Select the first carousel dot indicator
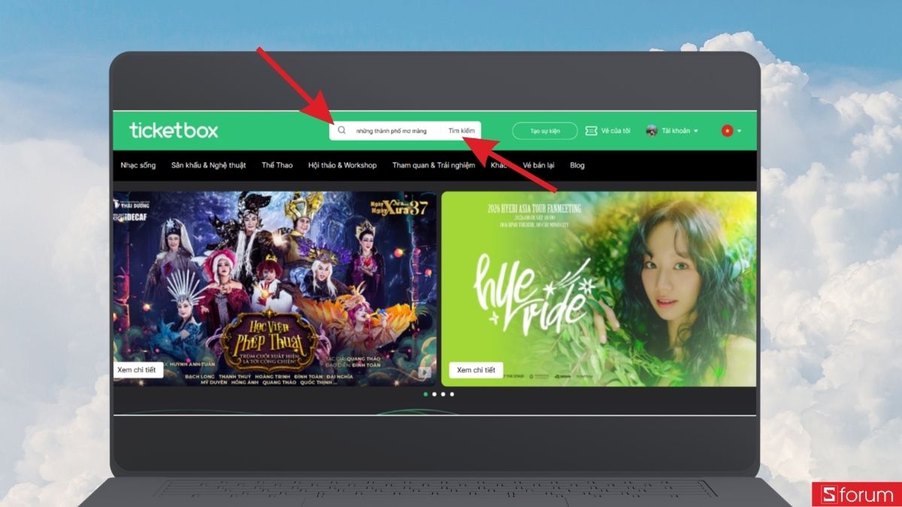Screen dimensions: 902x507 click(425, 394)
